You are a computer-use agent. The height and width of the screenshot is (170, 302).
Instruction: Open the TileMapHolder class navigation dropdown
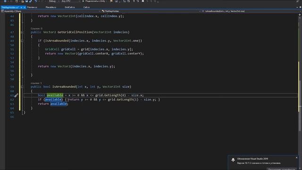coord(151,11)
